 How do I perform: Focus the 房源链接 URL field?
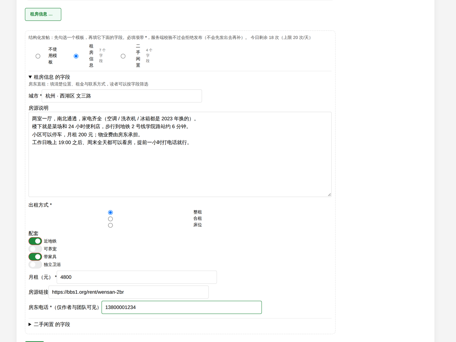[x=129, y=292]
